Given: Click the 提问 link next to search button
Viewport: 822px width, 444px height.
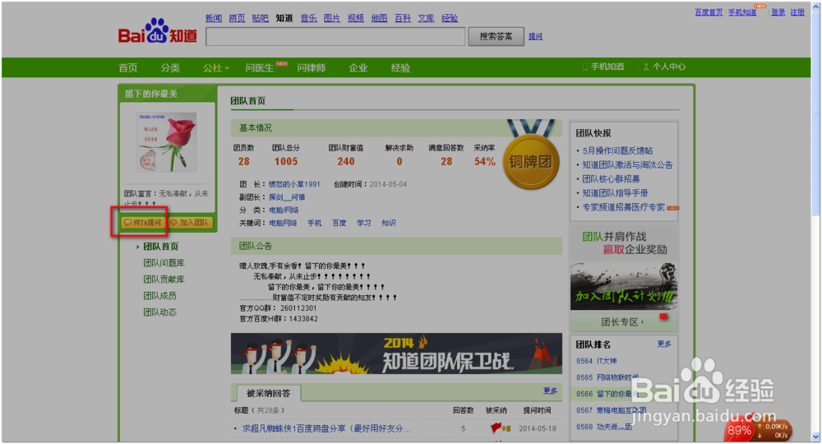Looking at the screenshot, I should click(535, 36).
